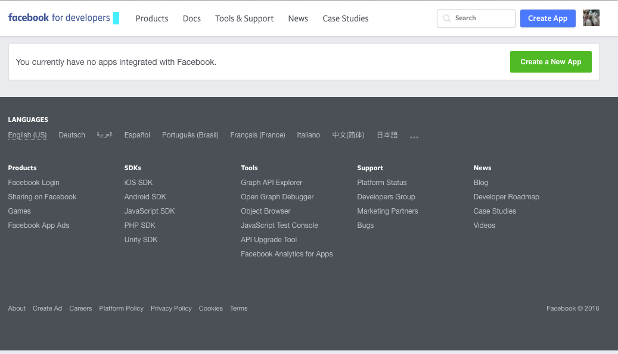Open the Android SDK link

coord(145,197)
